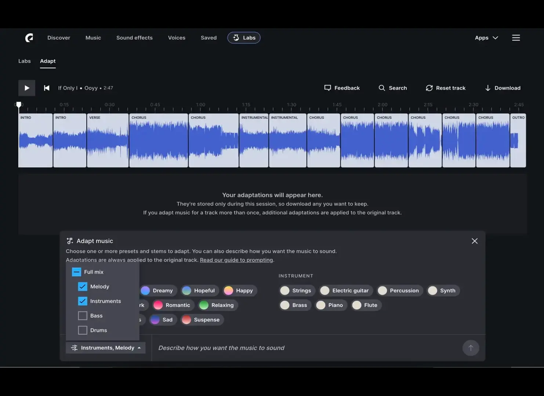
Task: Enable the Drums stem
Action: (82, 330)
